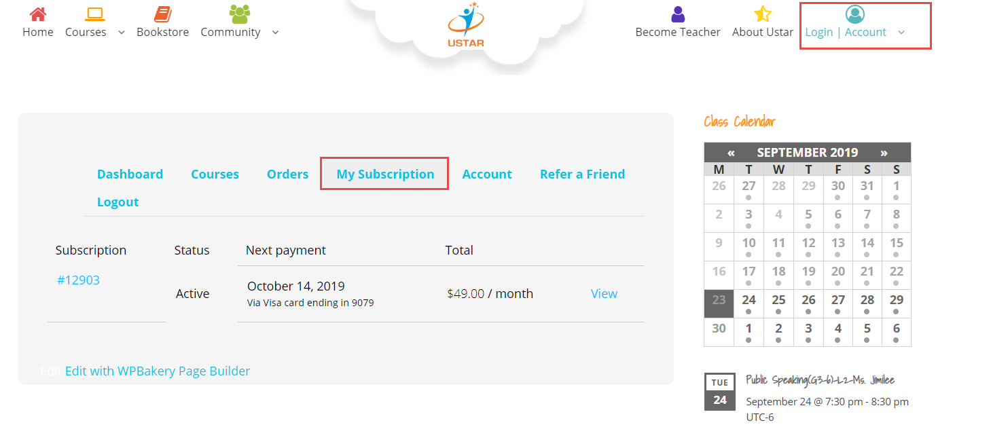Screen dimensions: 991x427
Task: Click View for the $49.00 subscription
Action: point(604,293)
